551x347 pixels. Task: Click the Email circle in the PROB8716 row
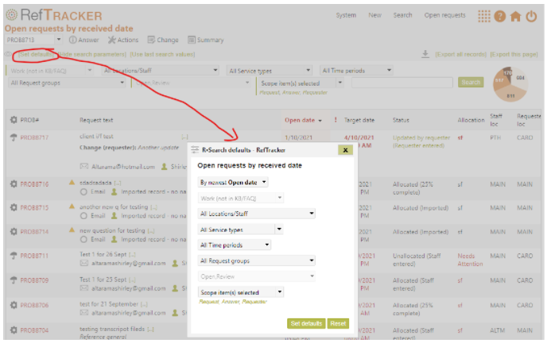83,192
